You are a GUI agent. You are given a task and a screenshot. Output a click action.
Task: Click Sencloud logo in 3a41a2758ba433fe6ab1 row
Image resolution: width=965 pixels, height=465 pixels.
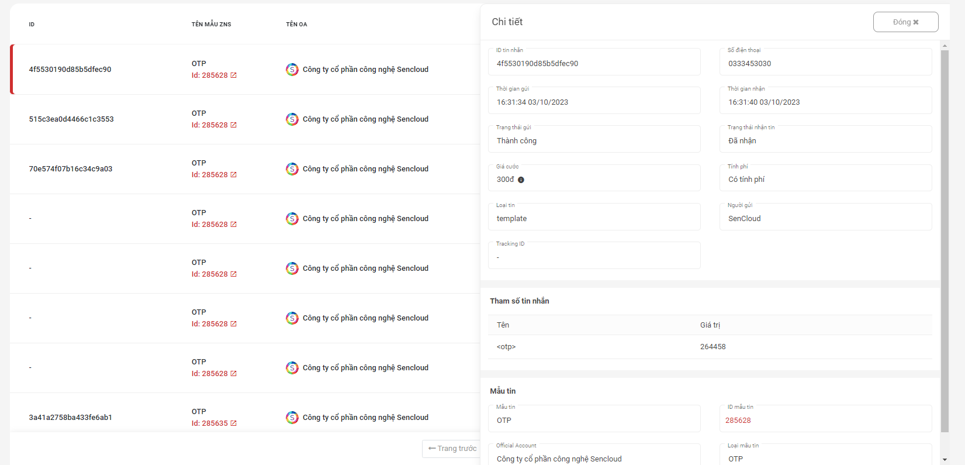pyautogui.click(x=292, y=418)
